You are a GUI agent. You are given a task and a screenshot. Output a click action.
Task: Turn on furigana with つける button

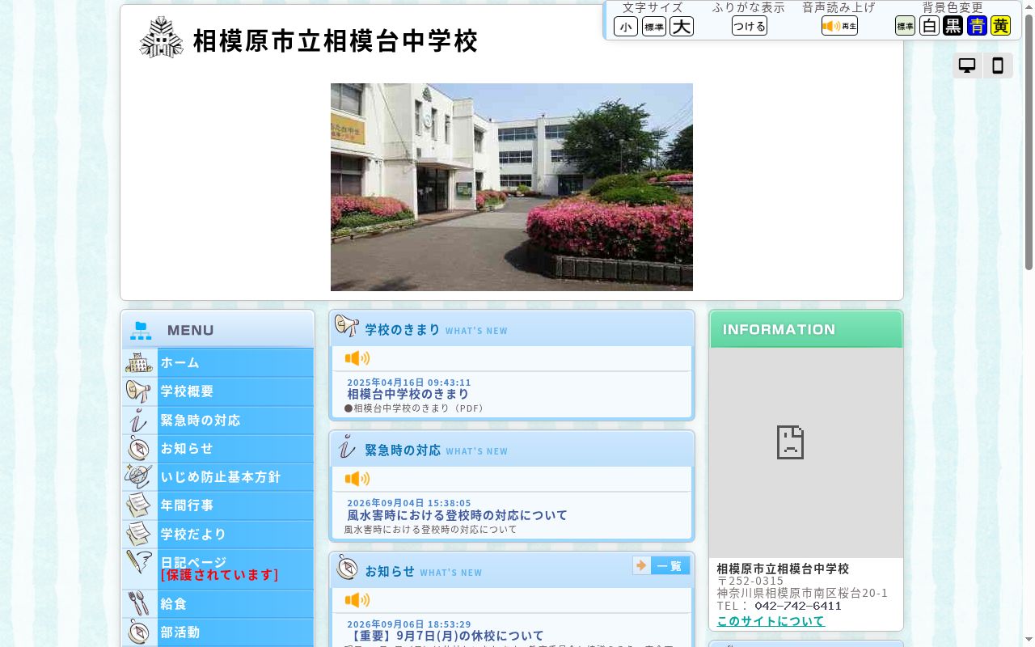750,26
